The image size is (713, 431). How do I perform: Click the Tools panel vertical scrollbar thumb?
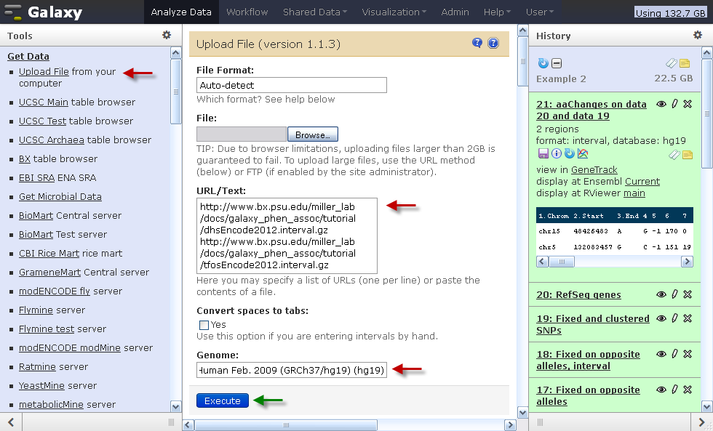[x=175, y=92]
